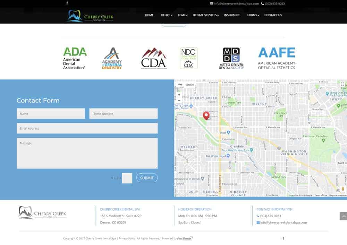The image size is (347, 245).
Task: Focus the Phone Number input field
Action: pyautogui.click(x=124, y=114)
